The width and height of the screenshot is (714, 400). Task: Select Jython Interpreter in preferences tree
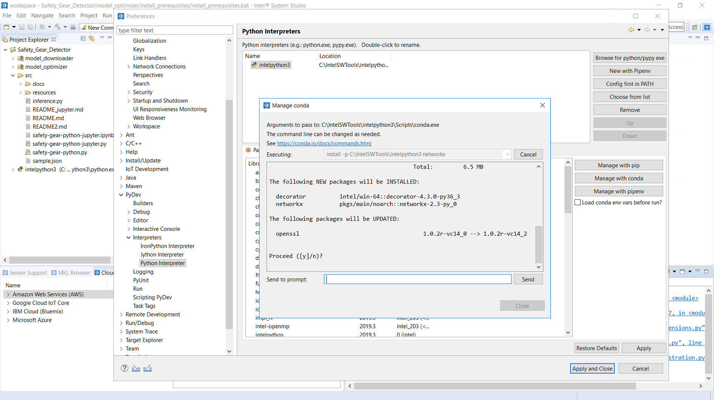[162, 255]
